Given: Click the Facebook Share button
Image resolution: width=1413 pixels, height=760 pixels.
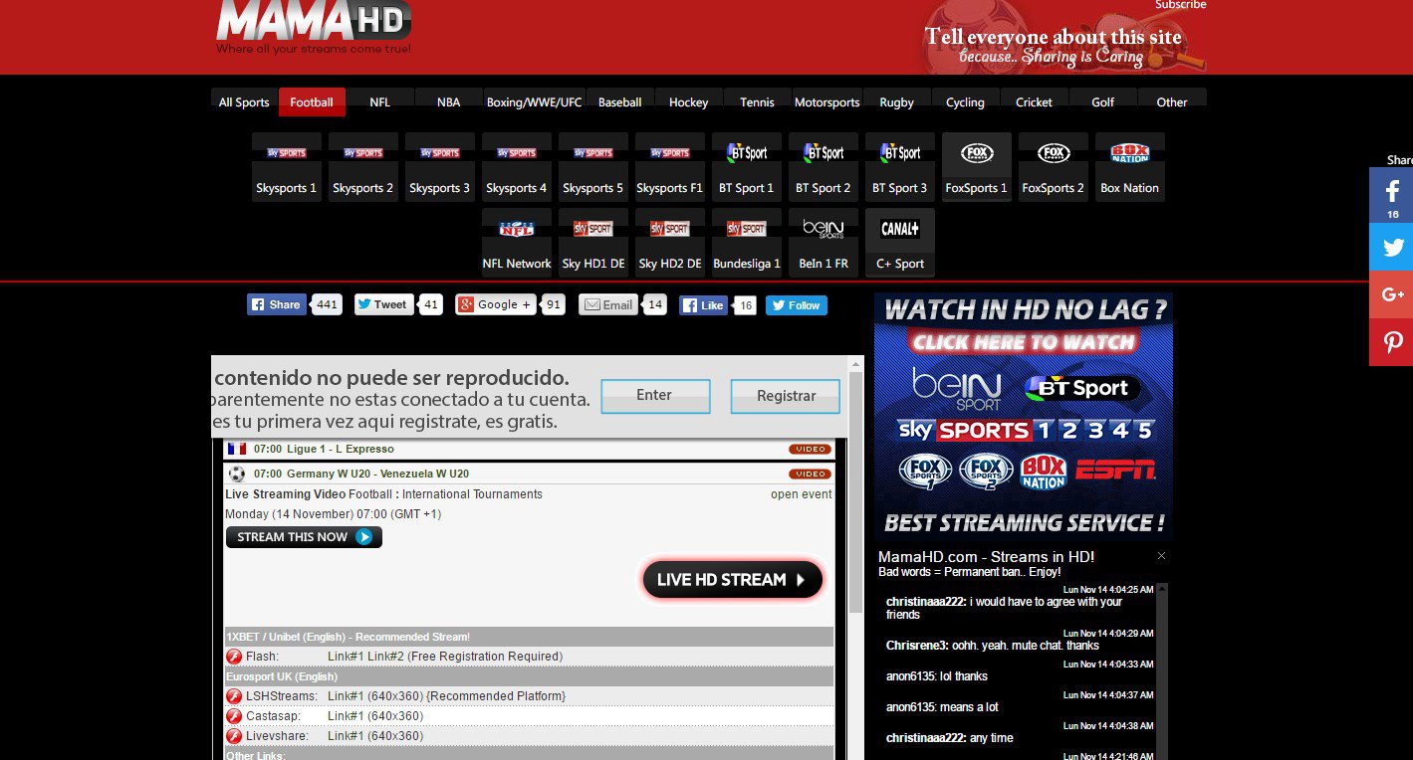Looking at the screenshot, I should [275, 305].
